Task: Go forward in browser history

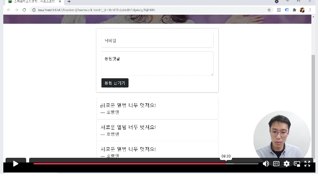Action: coord(17,10)
